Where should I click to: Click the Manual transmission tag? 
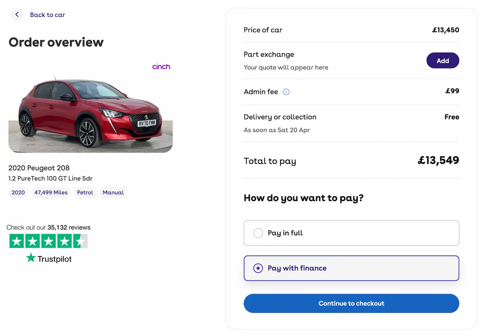pyautogui.click(x=113, y=192)
